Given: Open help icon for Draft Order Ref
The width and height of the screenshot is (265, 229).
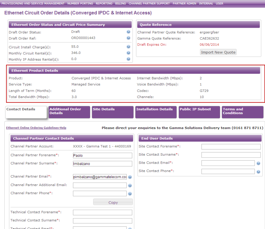Looking at the screenshot, I should pyautogui.click(x=128, y=38).
